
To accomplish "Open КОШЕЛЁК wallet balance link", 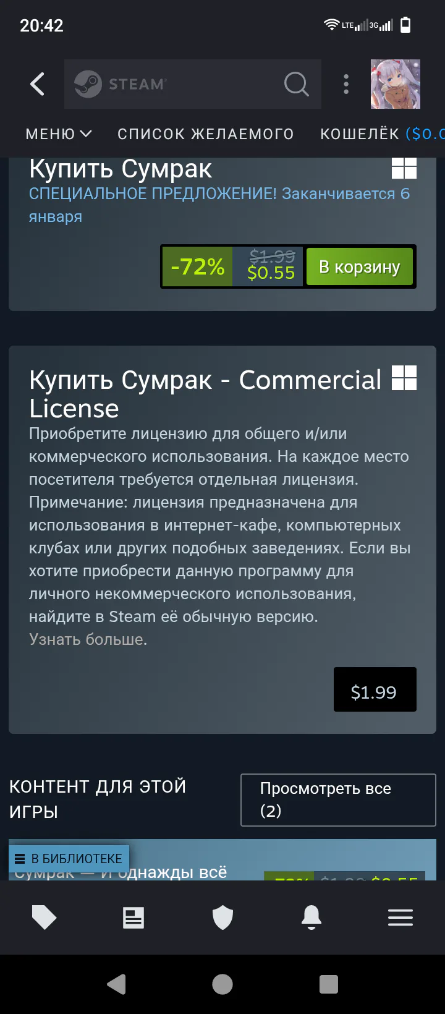I will (383, 134).
